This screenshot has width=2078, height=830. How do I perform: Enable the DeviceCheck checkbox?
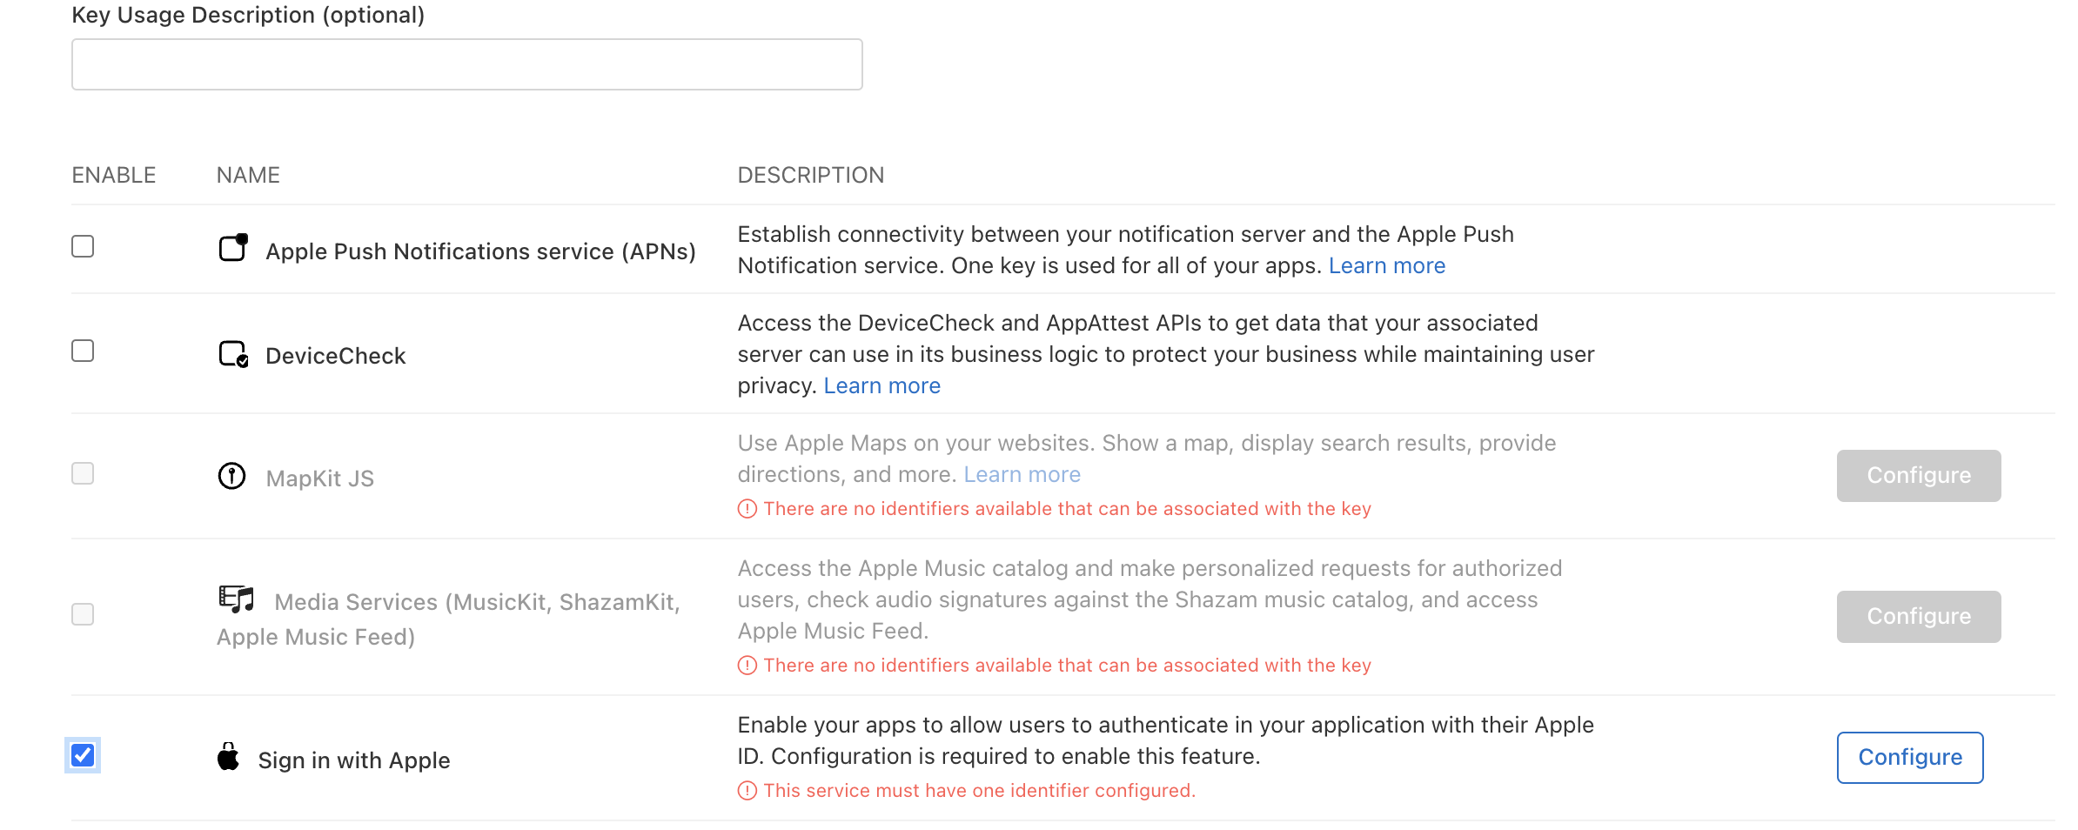83,351
